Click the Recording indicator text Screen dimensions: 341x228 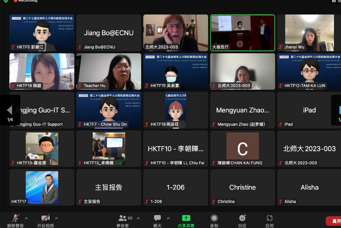(28, 1)
